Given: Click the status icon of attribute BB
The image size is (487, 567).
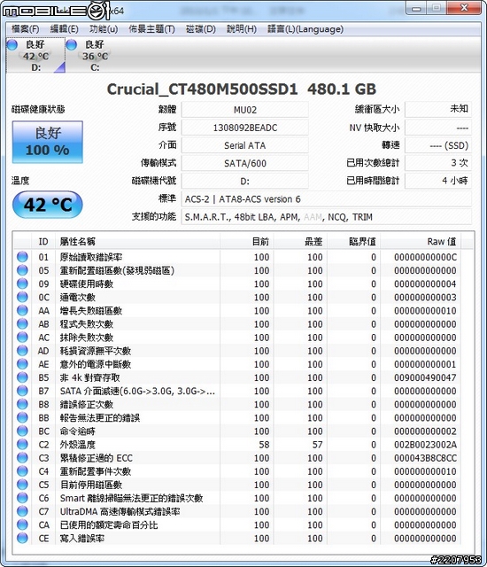Looking at the screenshot, I should pos(22,417).
